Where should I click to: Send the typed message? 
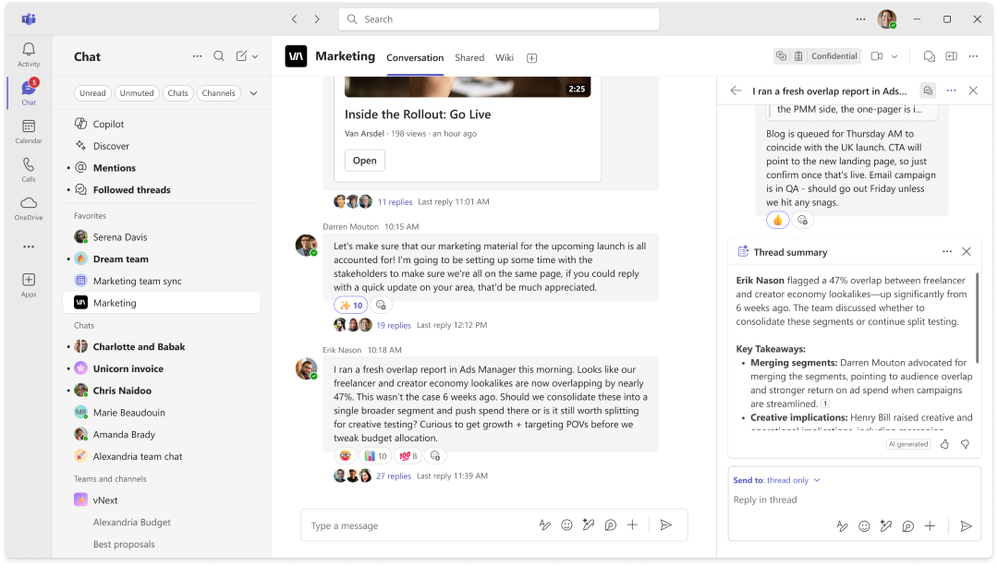(665, 524)
